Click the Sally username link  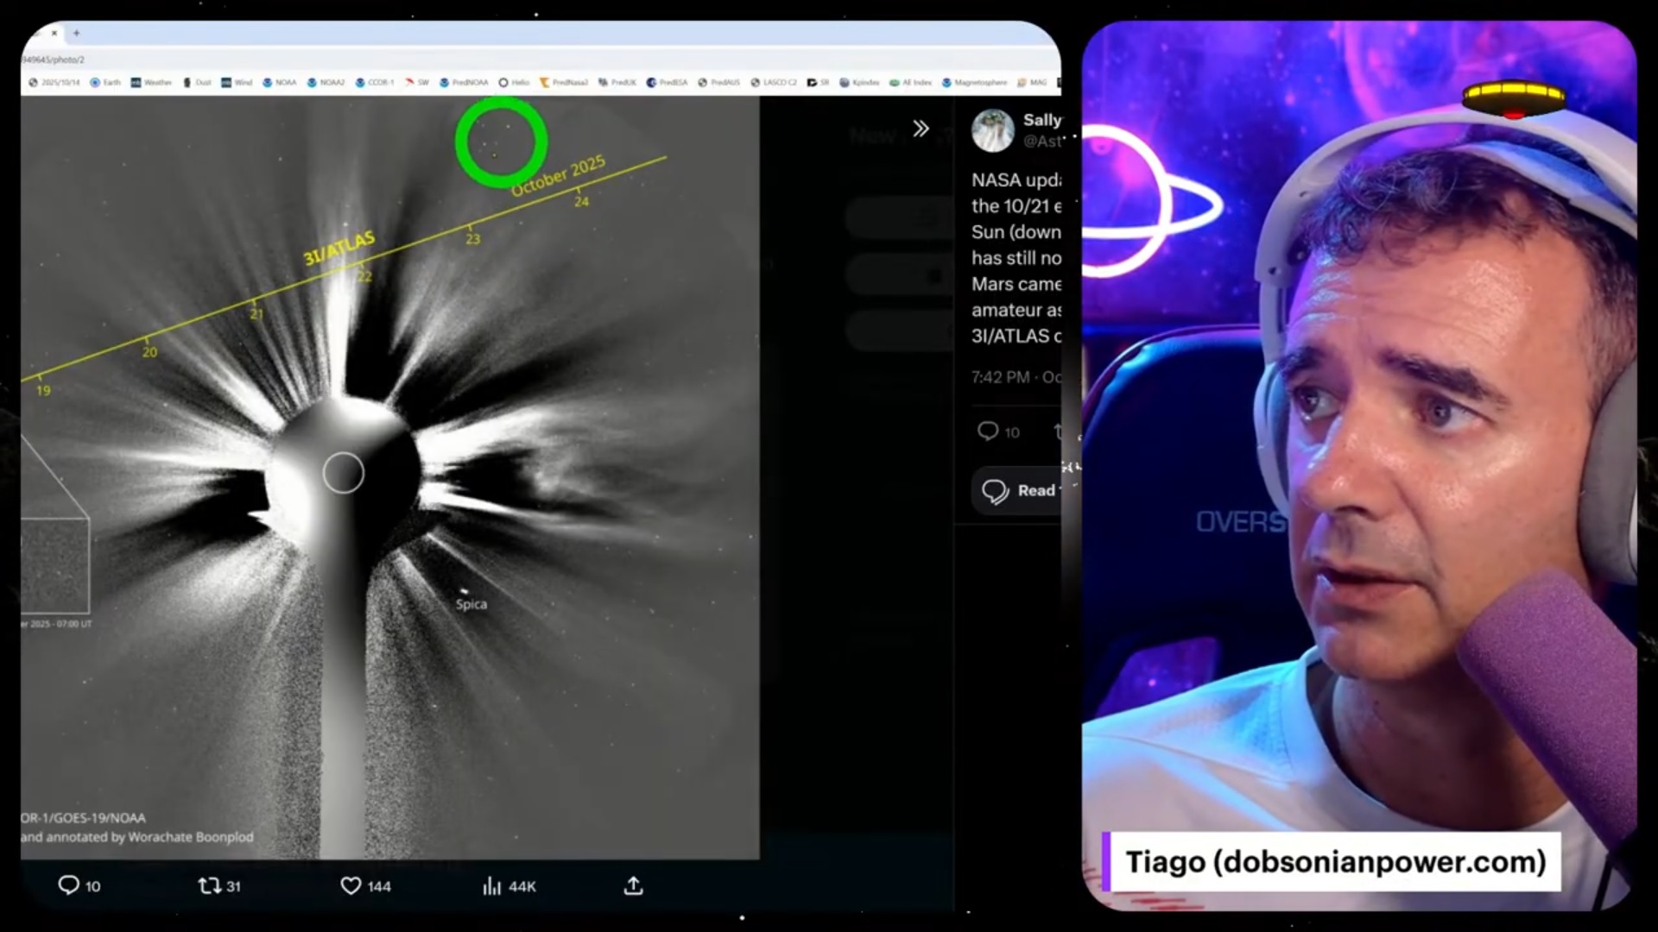click(1041, 120)
